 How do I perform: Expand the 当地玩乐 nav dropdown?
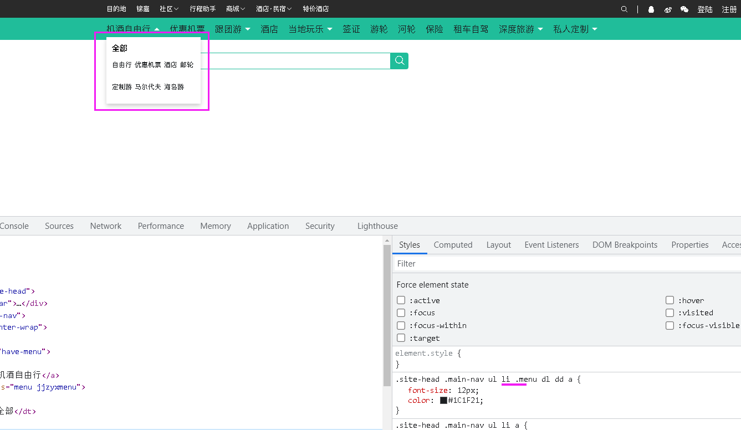point(330,29)
